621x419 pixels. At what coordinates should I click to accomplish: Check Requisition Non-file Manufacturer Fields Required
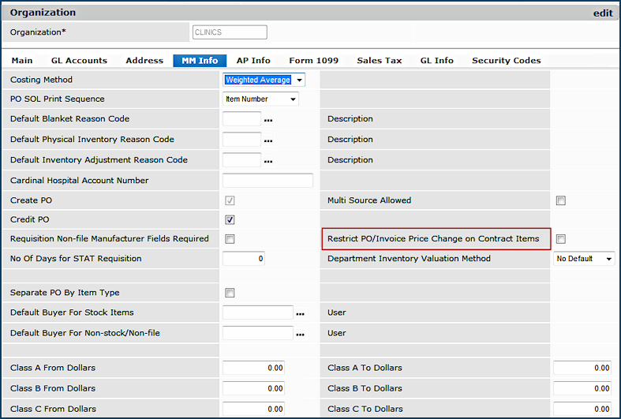click(230, 239)
